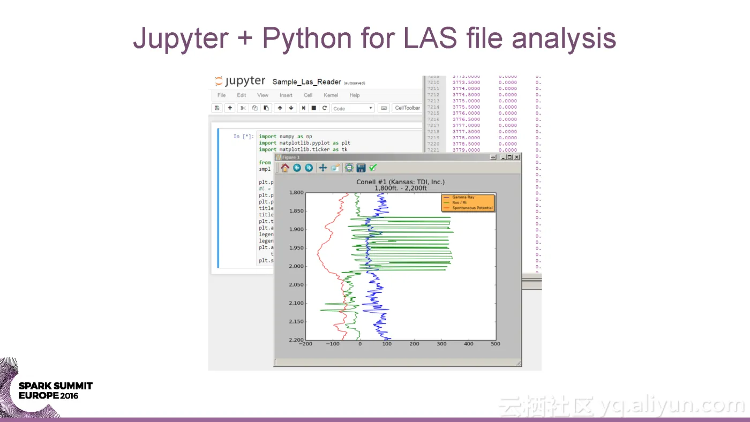Image resolution: width=750 pixels, height=422 pixels.
Task: Click the Jupyter logo
Action: [x=239, y=81]
